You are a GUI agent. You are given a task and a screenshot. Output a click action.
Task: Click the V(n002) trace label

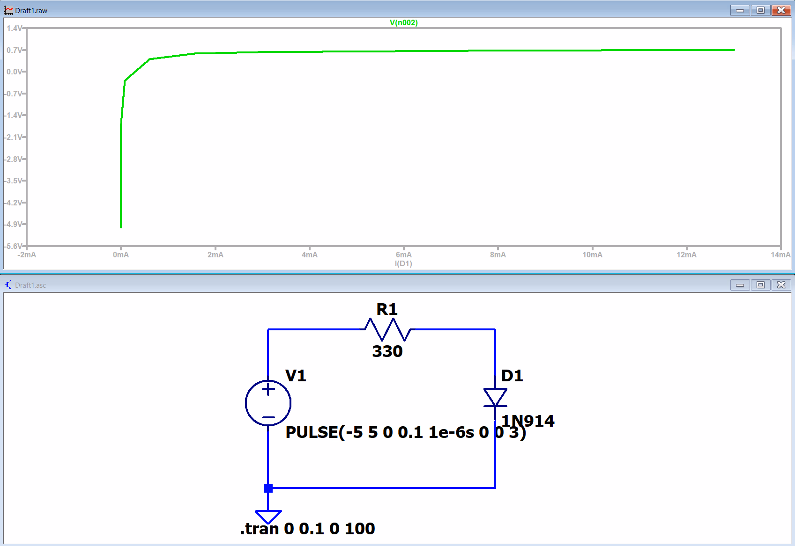[x=403, y=22]
